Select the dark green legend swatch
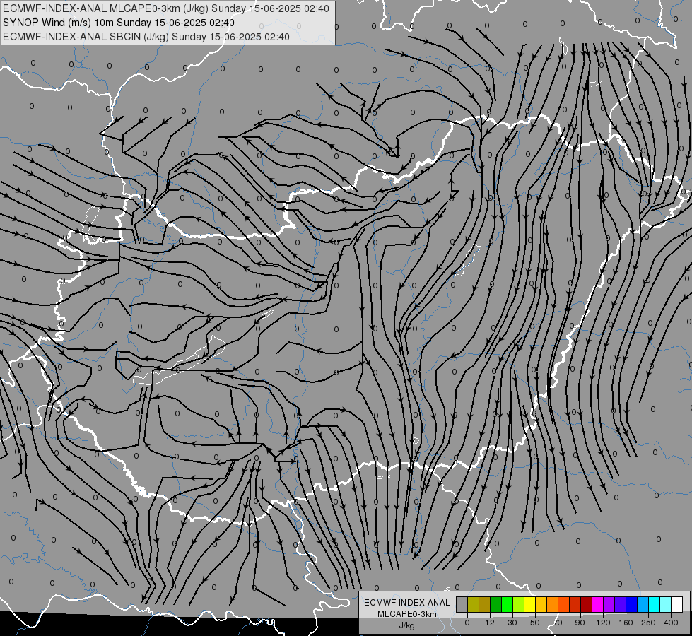Viewport: 692px width, 636px height. pyautogui.click(x=496, y=605)
